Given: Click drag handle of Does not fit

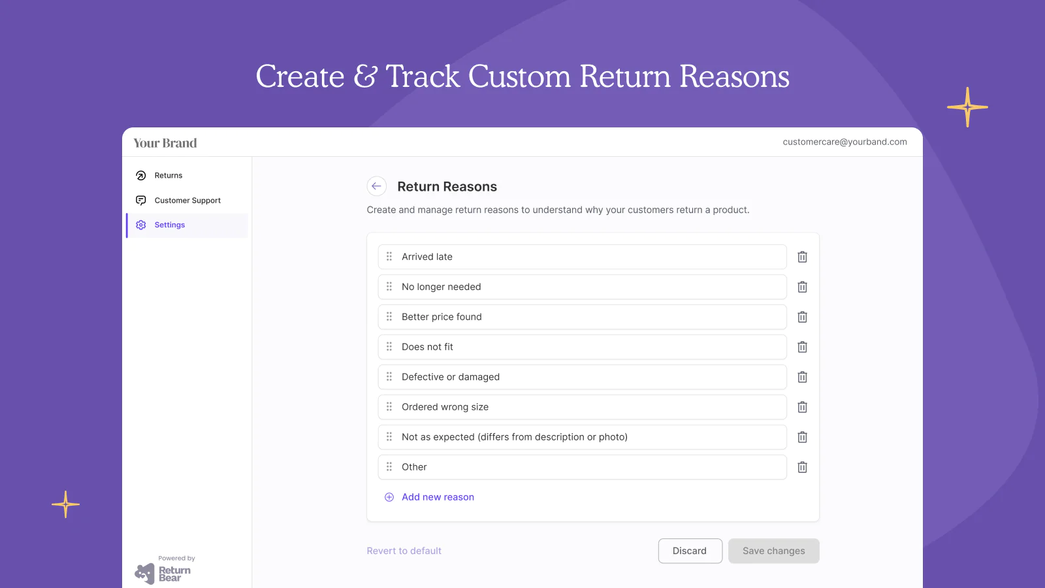Looking at the screenshot, I should [x=389, y=346].
